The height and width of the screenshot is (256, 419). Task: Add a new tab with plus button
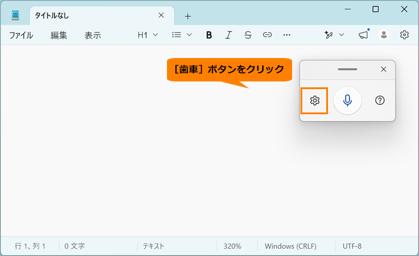tap(188, 16)
